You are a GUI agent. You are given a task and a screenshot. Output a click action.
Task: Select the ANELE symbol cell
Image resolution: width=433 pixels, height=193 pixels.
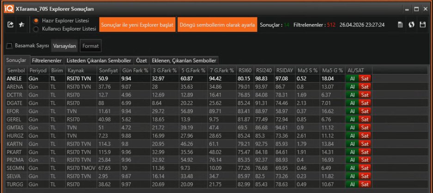pos(16,78)
